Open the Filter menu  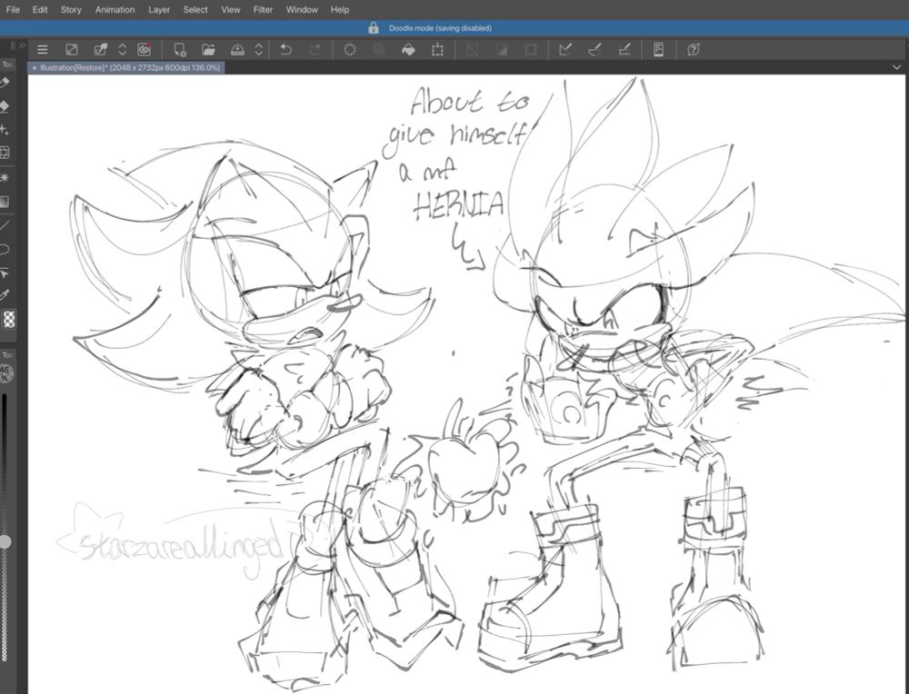(x=263, y=10)
